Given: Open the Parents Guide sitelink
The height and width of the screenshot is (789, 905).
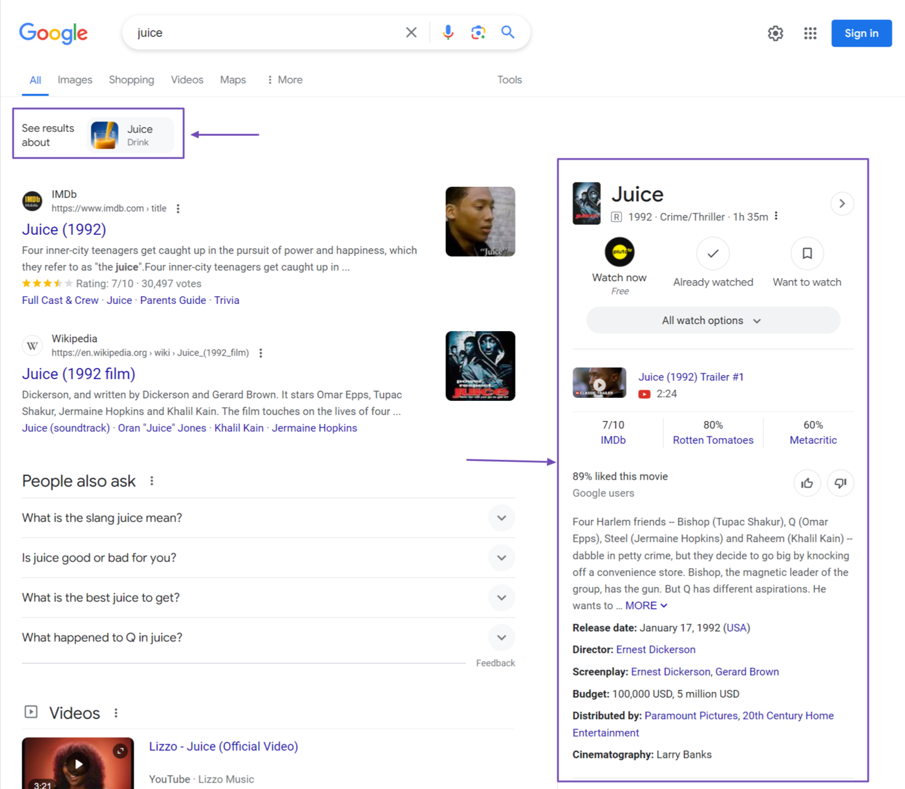Looking at the screenshot, I should 173,300.
